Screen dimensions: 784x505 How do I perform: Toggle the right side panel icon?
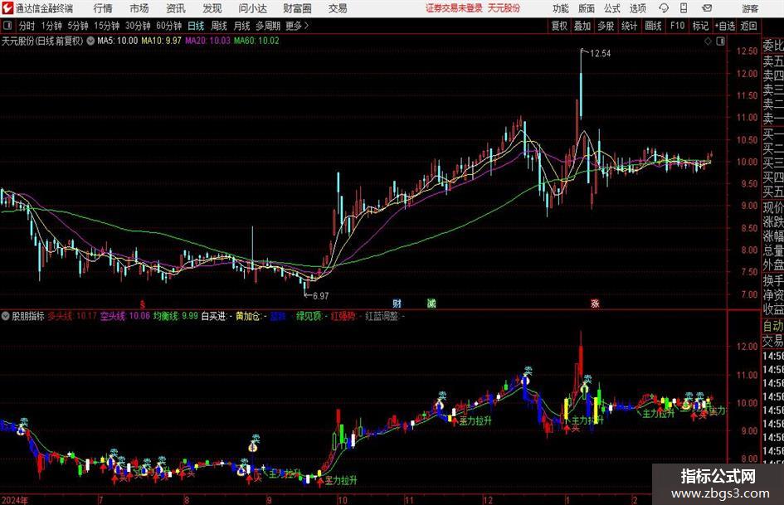720,41
